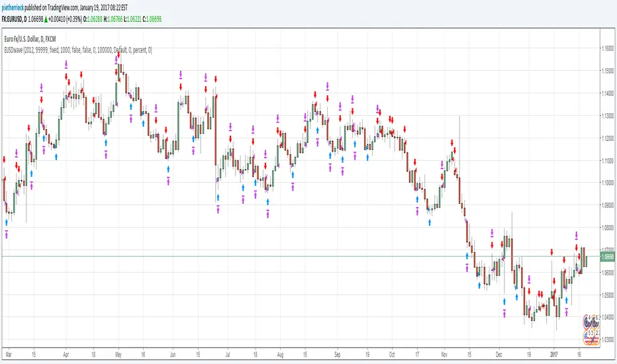Click the 1.16000 price axis label
The height and width of the screenshot is (364, 617).
click(608, 48)
